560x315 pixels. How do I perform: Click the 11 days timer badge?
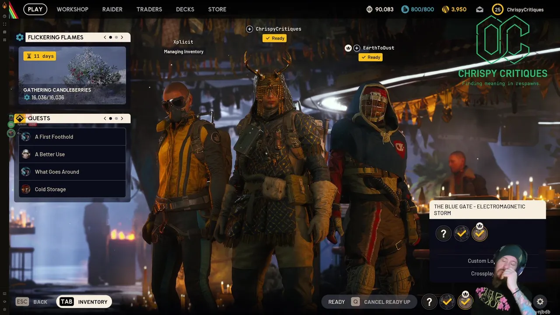(40, 56)
